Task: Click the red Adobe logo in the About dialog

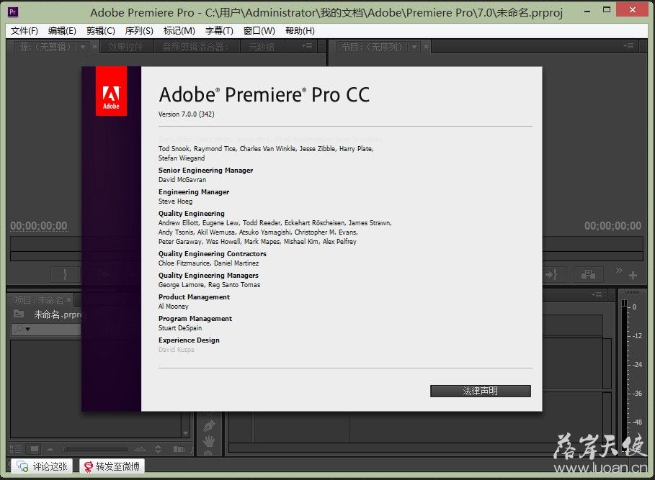Action: [111, 91]
